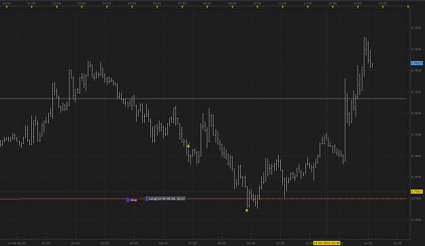Click the 06:15 label on the bottom axis
Viewport: 425px width, 246px height.
click(163, 243)
